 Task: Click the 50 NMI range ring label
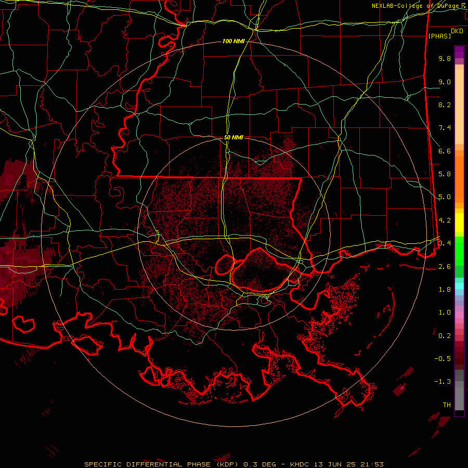tap(233, 137)
